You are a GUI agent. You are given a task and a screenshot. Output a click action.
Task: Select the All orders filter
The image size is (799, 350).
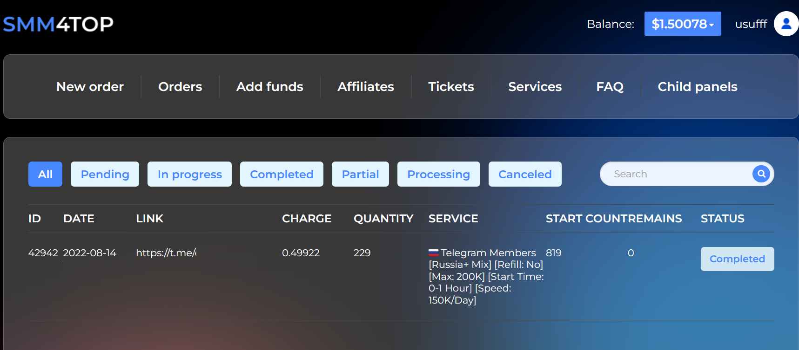pyautogui.click(x=45, y=174)
